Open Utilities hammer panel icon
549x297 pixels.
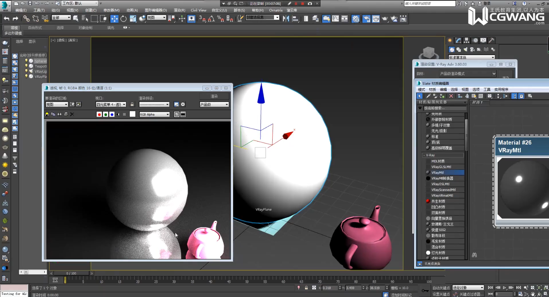click(x=492, y=40)
